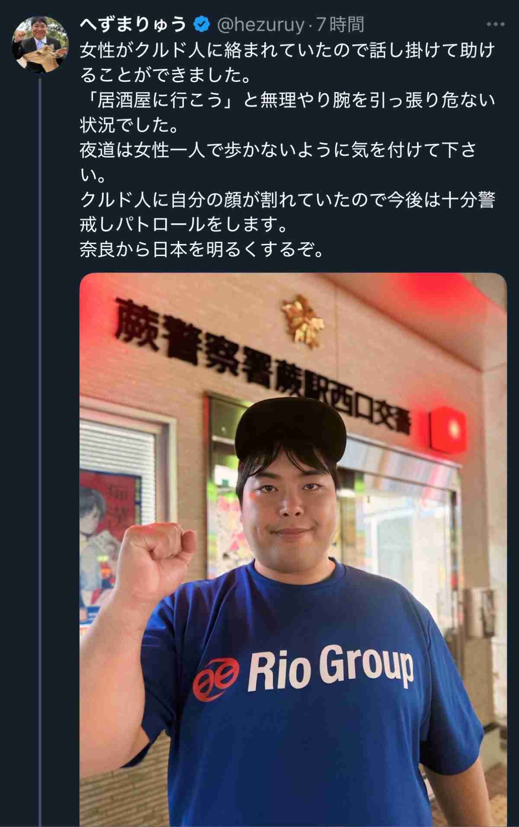Image resolution: width=519 pixels, height=827 pixels.
Task: Click the 7時間 timestamp
Action: click(x=340, y=25)
